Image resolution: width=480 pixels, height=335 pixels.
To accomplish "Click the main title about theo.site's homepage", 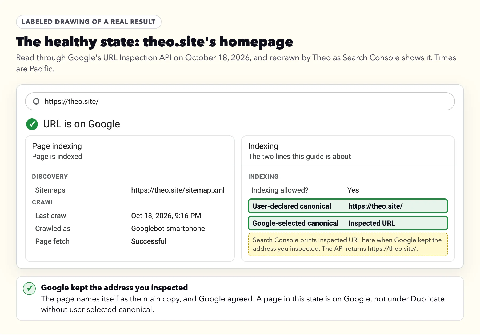I will (155, 42).
